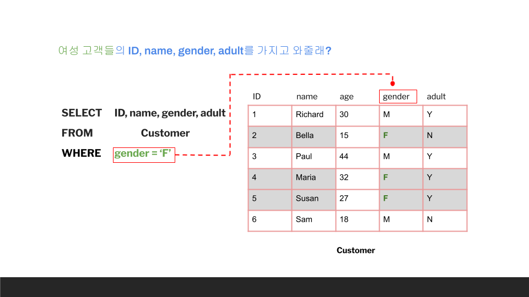Click the Korean question heading at top
Screen dimensions: 529x297
tap(195, 51)
